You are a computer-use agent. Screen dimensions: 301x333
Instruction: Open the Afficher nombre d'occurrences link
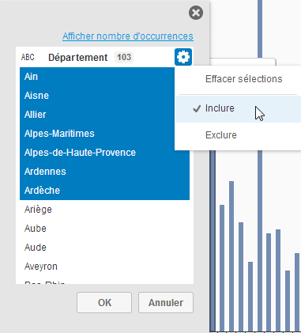(128, 36)
